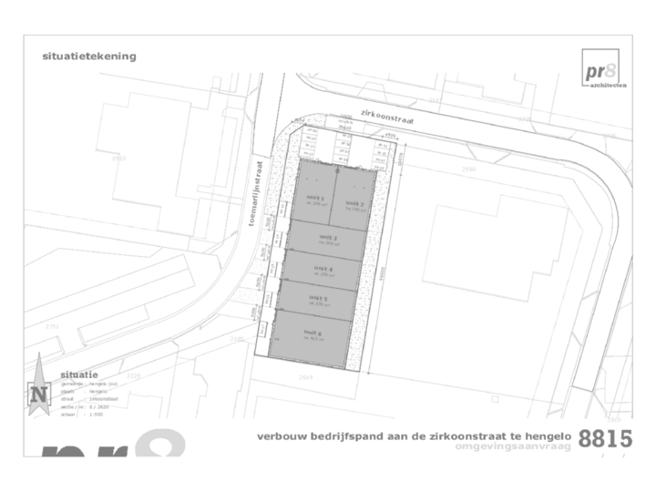
Task: Click the zirkoonstraat street label
Action: (385, 118)
